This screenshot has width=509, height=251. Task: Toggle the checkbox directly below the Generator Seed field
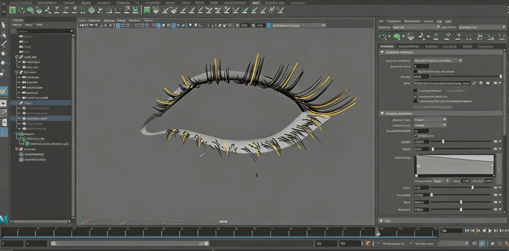(415, 71)
